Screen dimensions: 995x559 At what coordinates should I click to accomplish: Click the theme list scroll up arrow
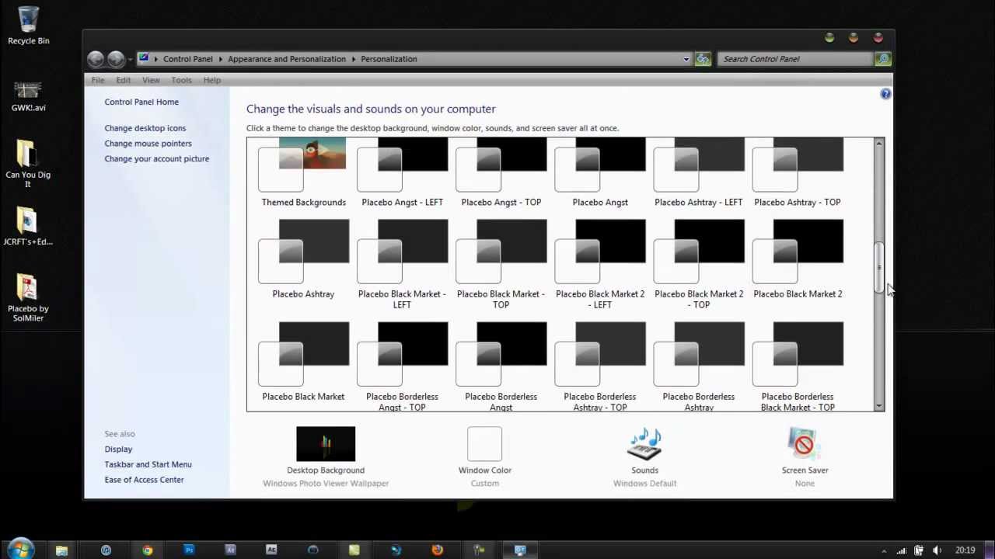[879, 144]
